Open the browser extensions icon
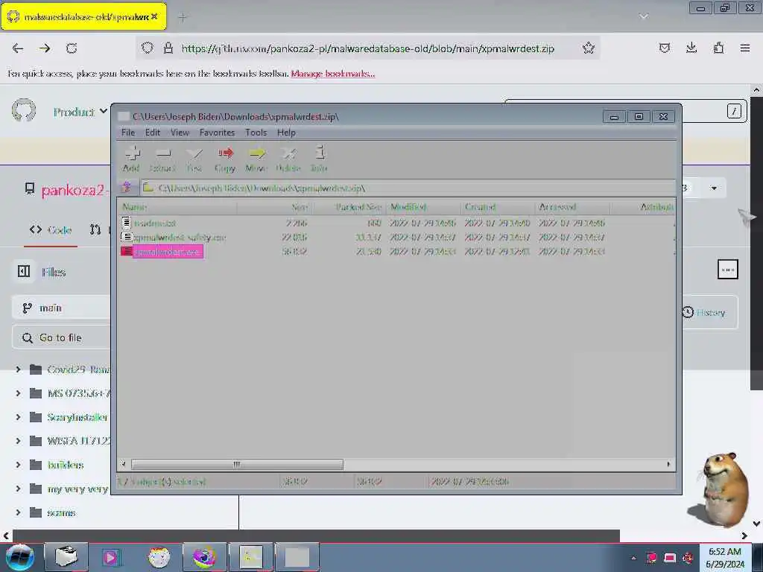The height and width of the screenshot is (572, 763). pyautogui.click(x=718, y=48)
